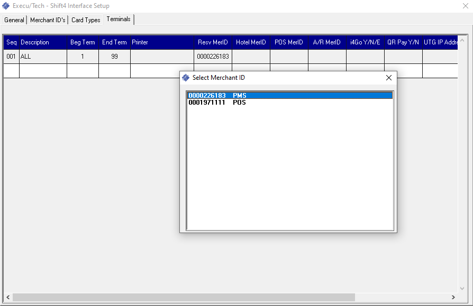Image resolution: width=473 pixels, height=306 pixels.
Task: Click the Beg Term cell showing 1
Action: [83, 57]
